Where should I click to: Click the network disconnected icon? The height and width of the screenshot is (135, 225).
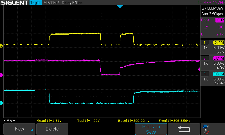coord(206,132)
